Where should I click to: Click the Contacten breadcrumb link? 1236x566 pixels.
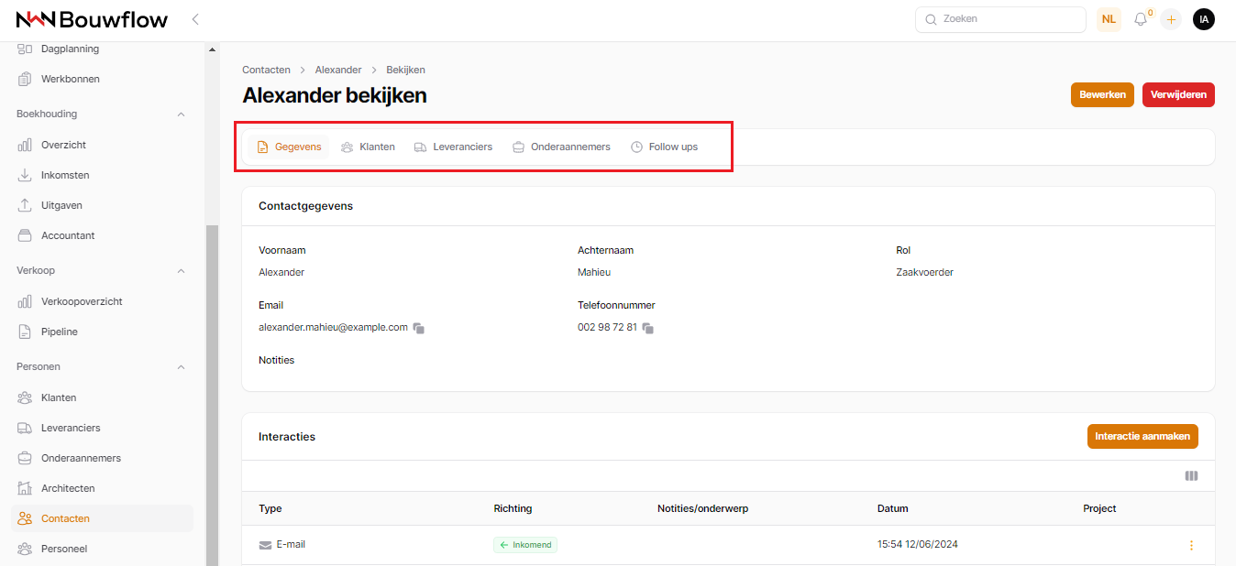point(266,70)
